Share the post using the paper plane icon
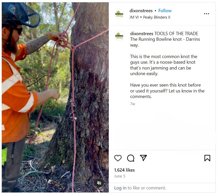This screenshot has width=217, height=194. point(143,158)
